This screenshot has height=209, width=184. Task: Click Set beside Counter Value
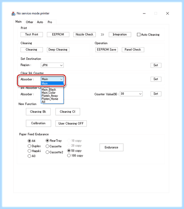[x=156, y=94]
